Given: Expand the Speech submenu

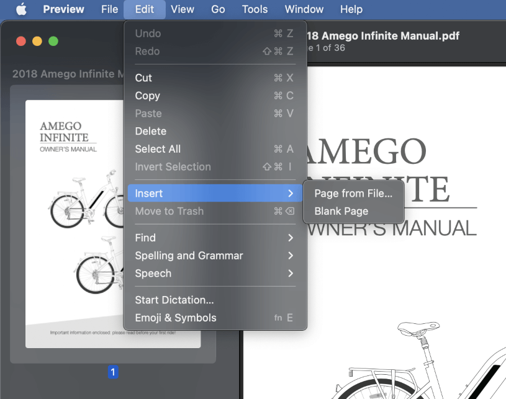Looking at the screenshot, I should coord(215,273).
